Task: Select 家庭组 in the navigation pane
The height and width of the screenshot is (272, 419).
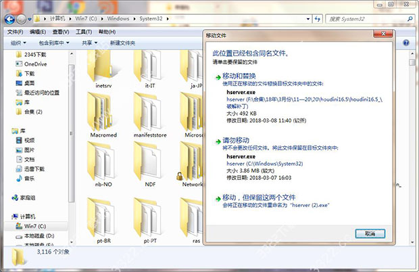Action: point(24,198)
